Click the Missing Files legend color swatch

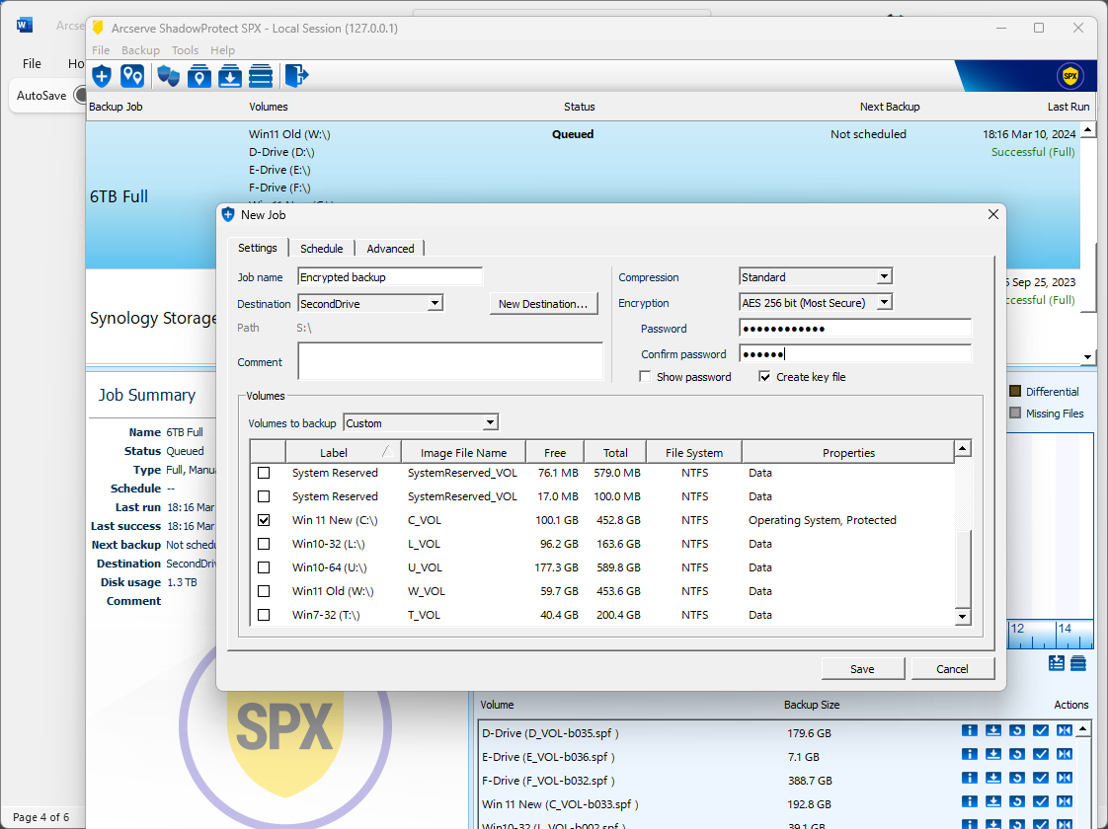click(x=1015, y=414)
